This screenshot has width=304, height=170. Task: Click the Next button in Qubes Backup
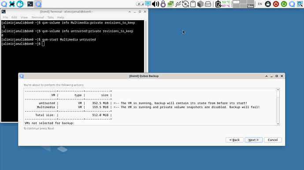coord(253,140)
